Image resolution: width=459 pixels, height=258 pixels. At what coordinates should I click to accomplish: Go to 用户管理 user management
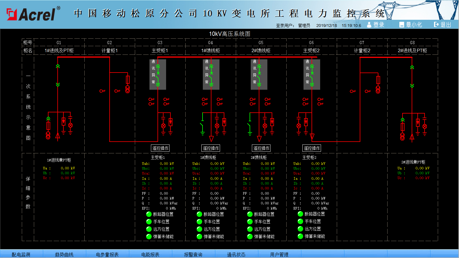click(x=279, y=254)
